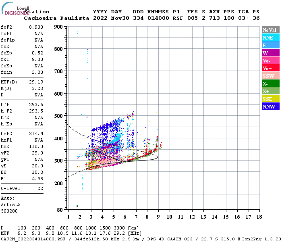
Task: Select the NoVal gray legend swatch
Action: click(x=271, y=30)
